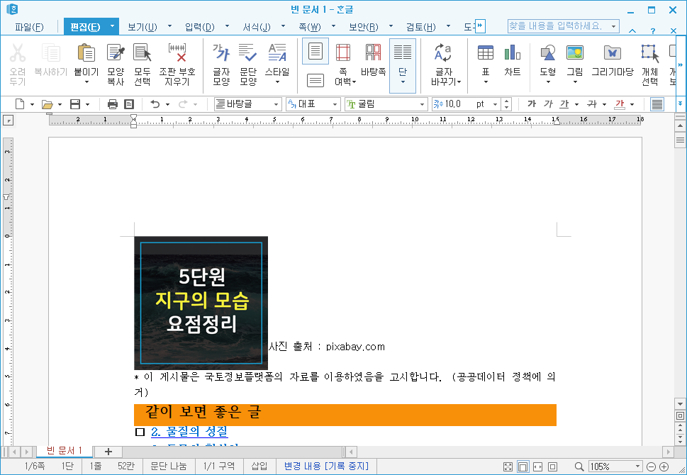The width and height of the screenshot is (687, 475).
Task: Insert a Chart (차트)
Action: (512, 60)
